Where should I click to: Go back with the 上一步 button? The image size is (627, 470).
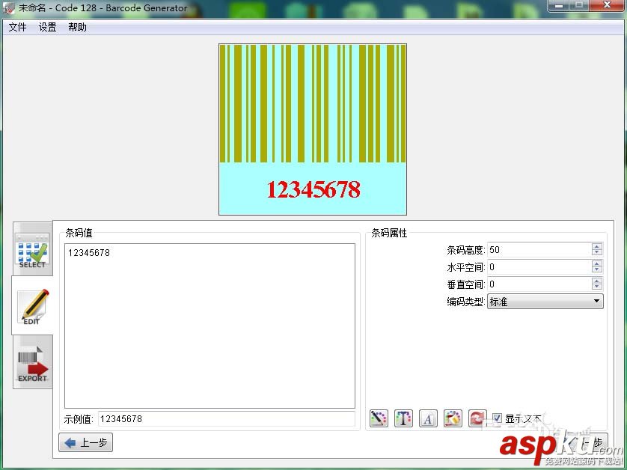tap(85, 442)
